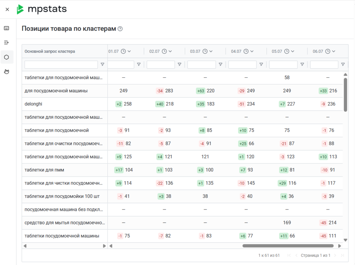Click the filter funnel icon under 04.07
Screen dimensions: 355x265
(x=261, y=65)
